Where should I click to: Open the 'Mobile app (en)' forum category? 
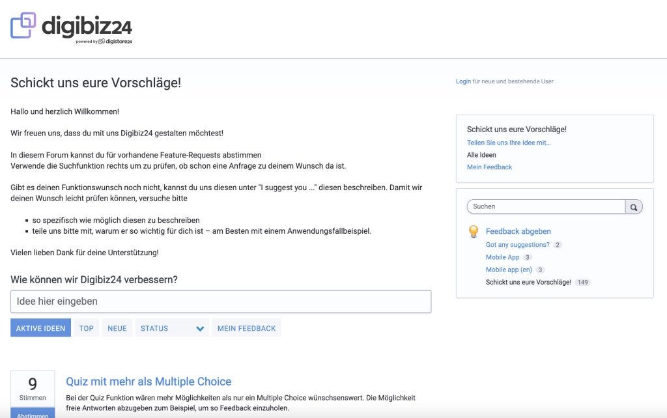point(508,269)
